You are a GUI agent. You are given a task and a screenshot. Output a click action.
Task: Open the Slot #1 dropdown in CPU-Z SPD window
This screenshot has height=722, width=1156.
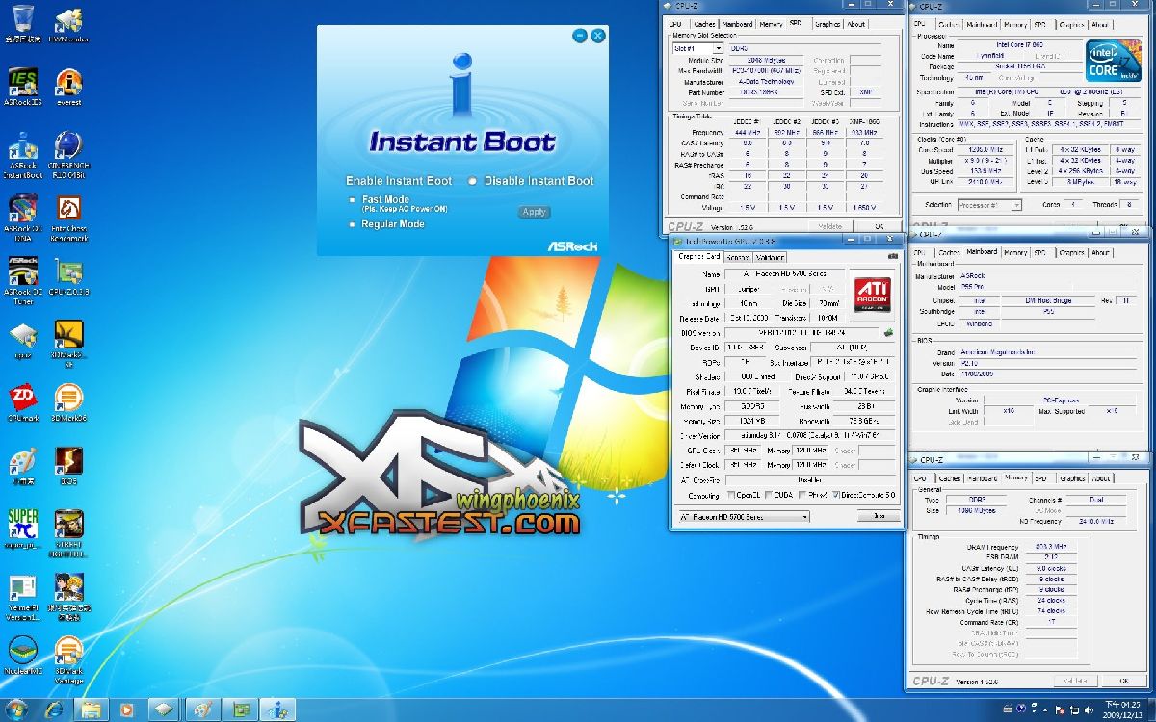(x=697, y=47)
